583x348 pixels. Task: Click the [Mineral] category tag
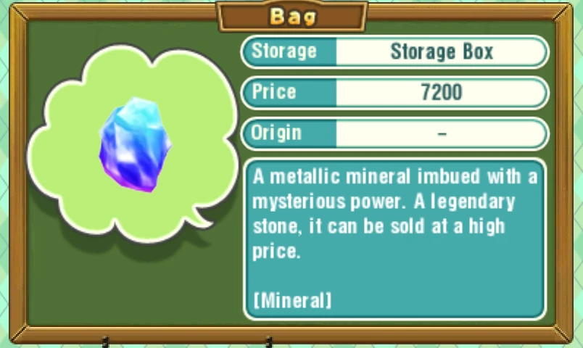(x=292, y=300)
